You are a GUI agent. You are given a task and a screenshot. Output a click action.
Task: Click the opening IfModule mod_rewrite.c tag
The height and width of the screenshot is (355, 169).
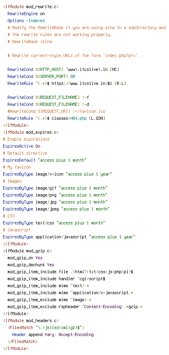coord(31,7)
